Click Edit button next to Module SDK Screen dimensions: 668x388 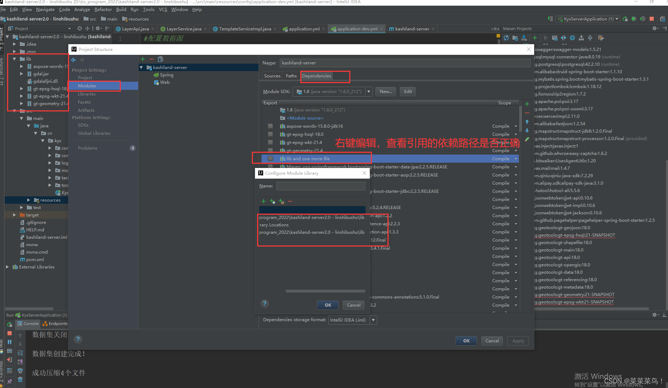click(x=408, y=92)
